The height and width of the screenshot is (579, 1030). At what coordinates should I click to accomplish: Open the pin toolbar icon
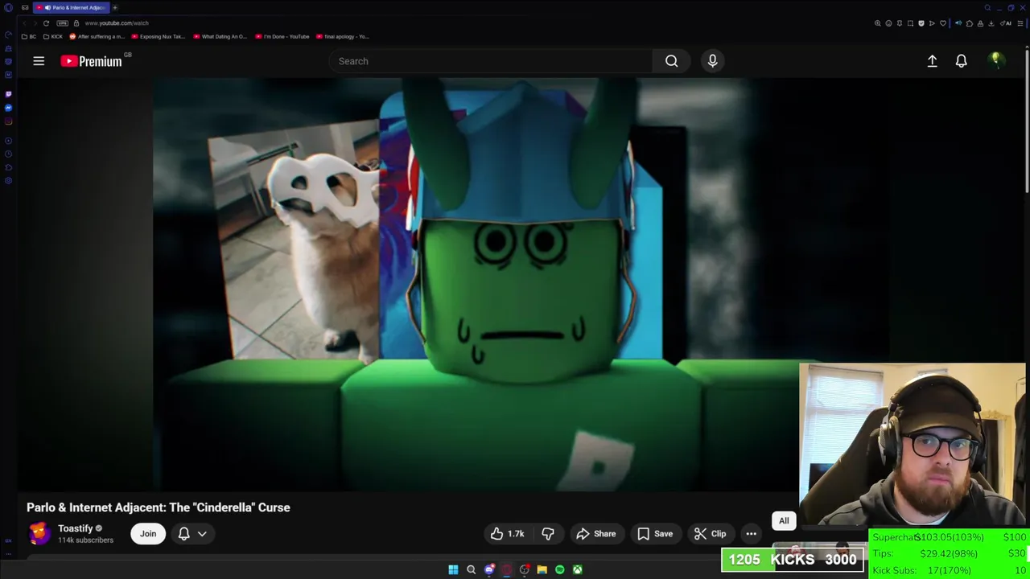point(900,23)
